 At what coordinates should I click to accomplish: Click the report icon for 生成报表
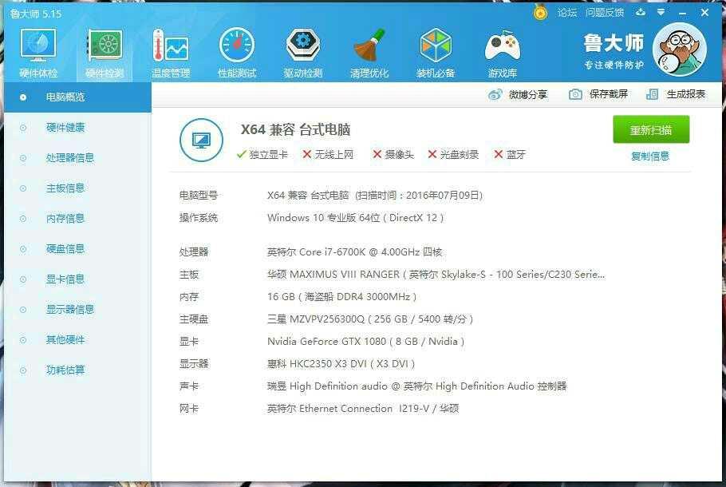tap(652, 94)
